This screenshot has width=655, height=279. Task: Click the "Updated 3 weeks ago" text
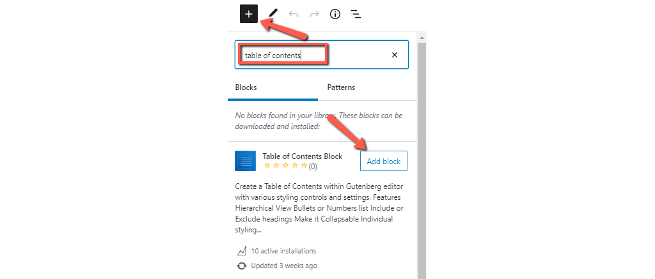[x=283, y=266]
